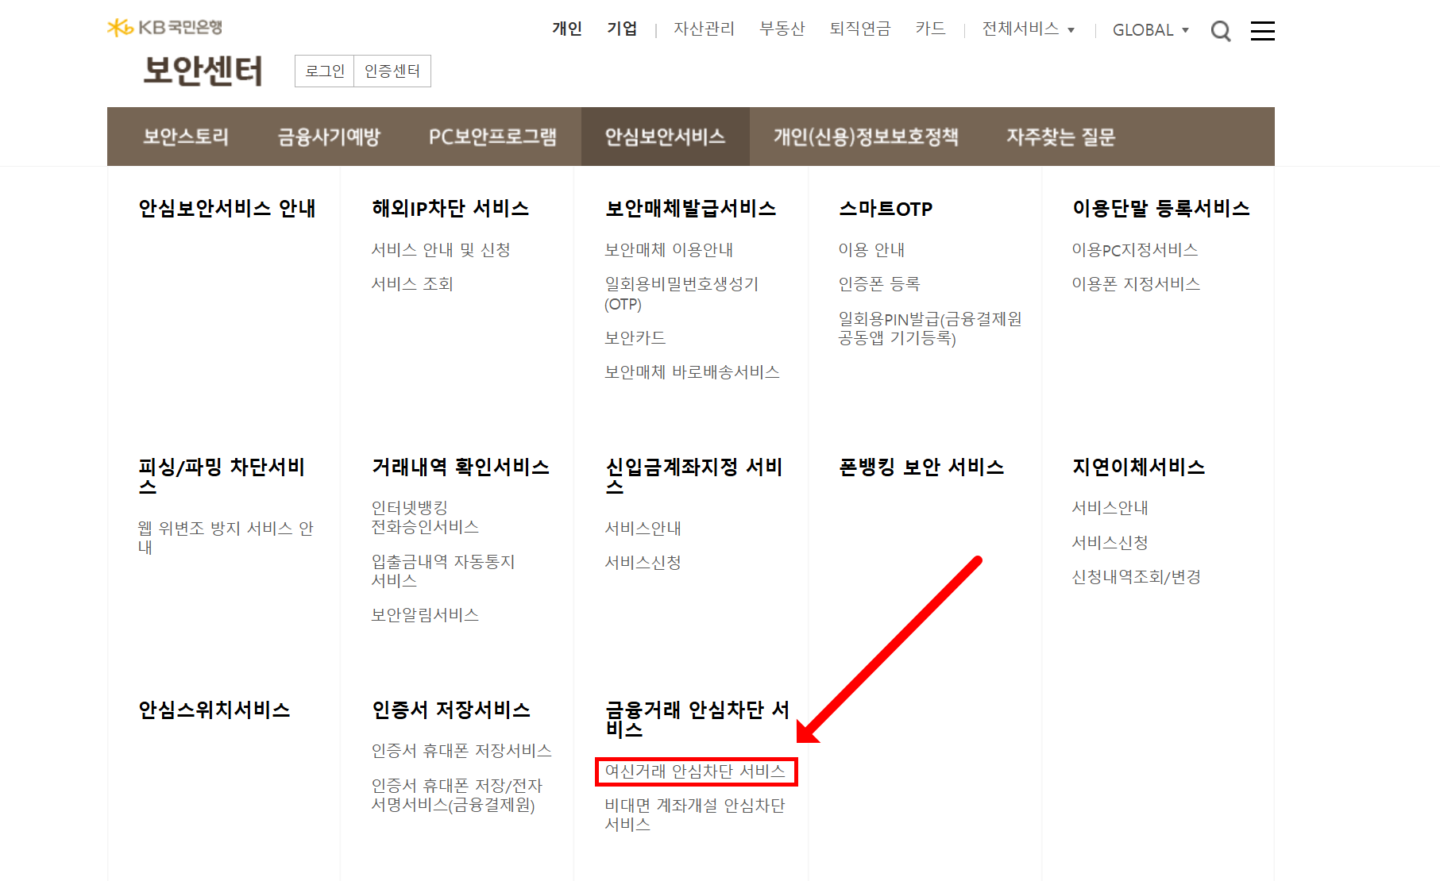This screenshot has width=1440, height=881.
Task: Open the hamburger menu
Action: point(1262,30)
